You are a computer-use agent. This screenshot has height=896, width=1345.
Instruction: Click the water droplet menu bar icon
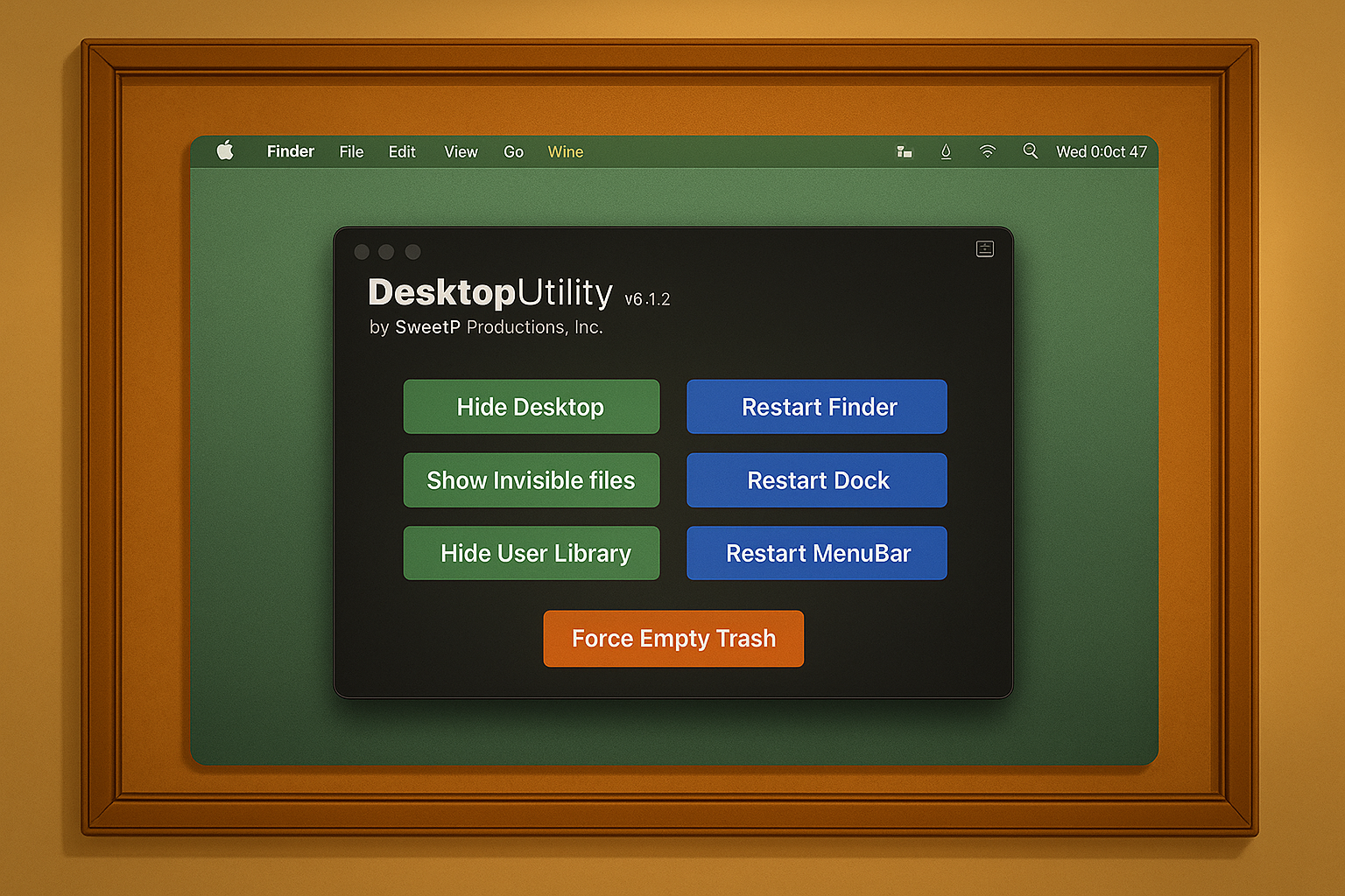(x=946, y=151)
